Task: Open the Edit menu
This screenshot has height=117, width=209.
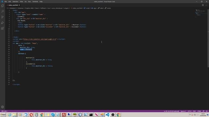Action: point(9,2)
